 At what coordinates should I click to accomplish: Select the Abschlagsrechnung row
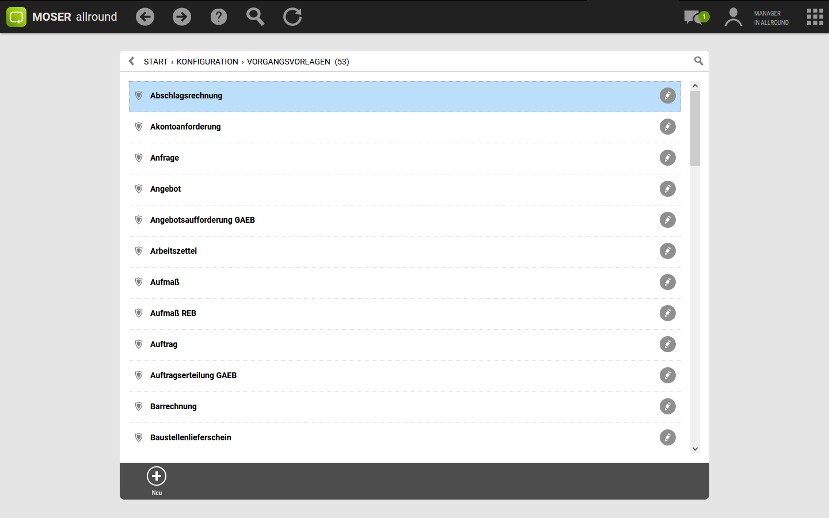click(x=405, y=96)
